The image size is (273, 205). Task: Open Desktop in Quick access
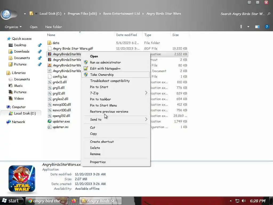click(20, 45)
